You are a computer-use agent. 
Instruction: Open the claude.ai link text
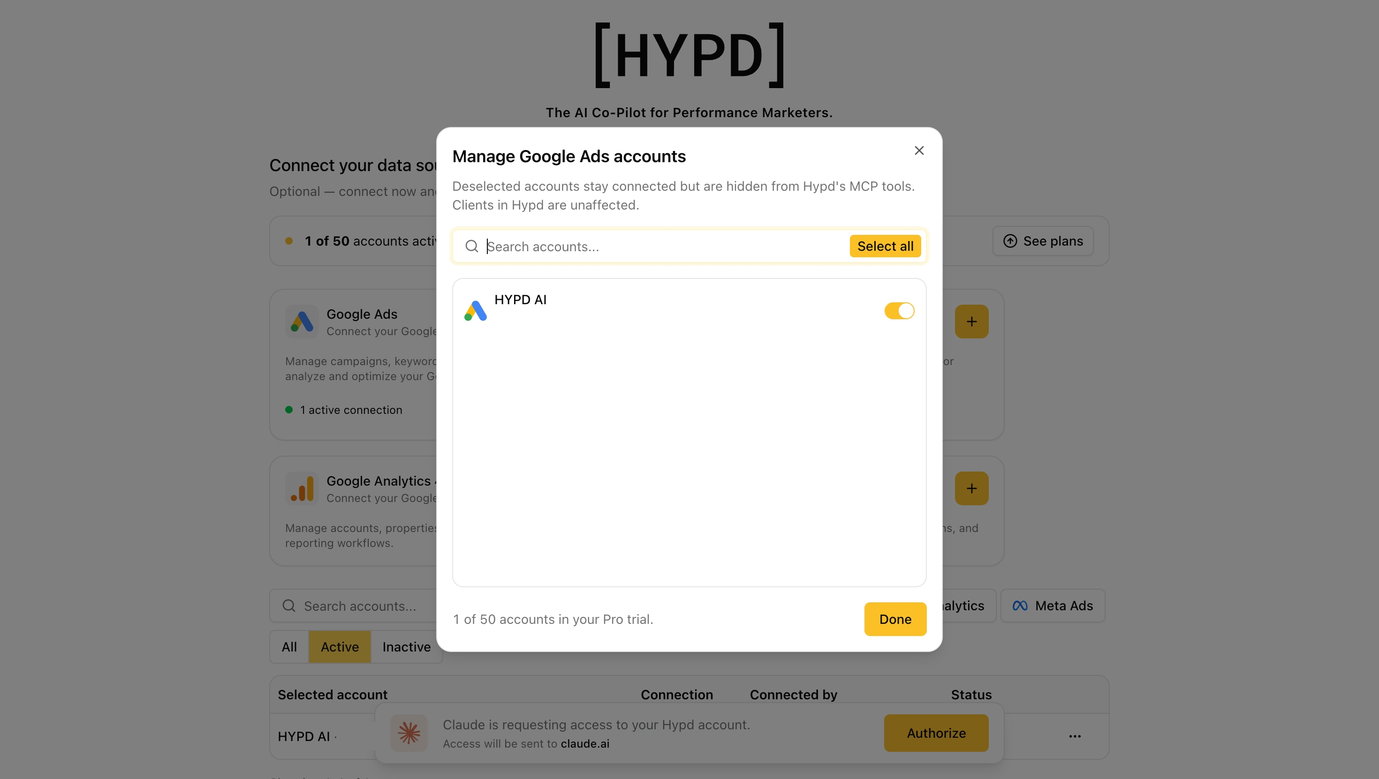click(x=585, y=744)
